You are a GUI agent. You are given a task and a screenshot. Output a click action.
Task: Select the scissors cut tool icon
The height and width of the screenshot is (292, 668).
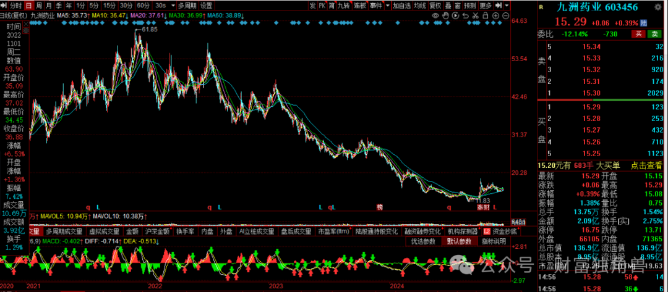tap(475, 15)
